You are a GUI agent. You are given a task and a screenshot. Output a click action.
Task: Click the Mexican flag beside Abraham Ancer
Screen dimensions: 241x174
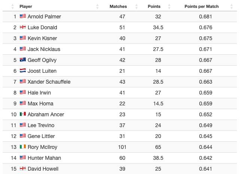[x=23, y=114]
